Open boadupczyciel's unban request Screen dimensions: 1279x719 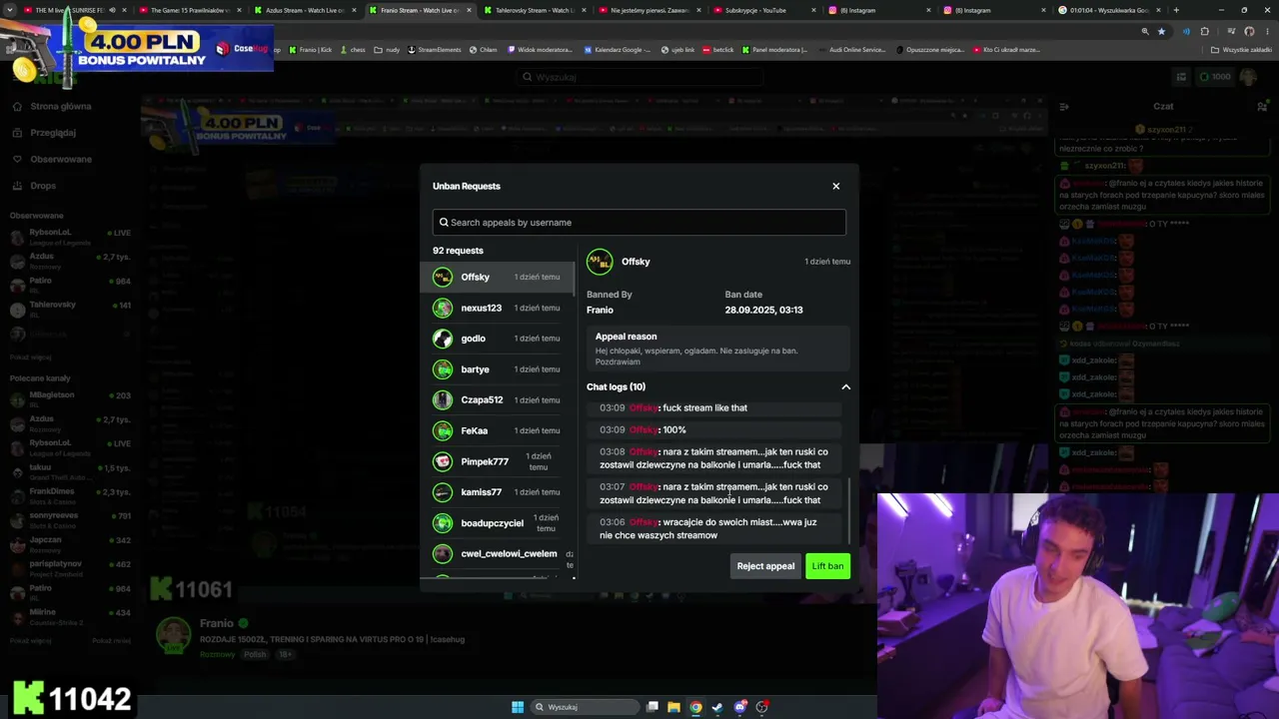pos(497,523)
